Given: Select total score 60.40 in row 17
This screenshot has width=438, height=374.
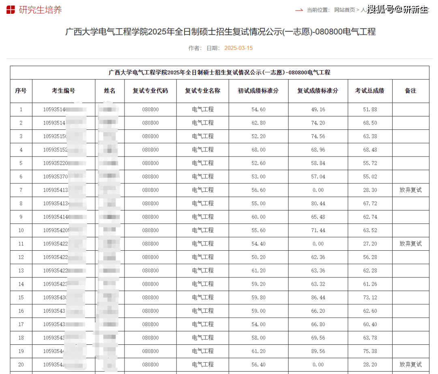Looking at the screenshot, I should coord(370,324).
